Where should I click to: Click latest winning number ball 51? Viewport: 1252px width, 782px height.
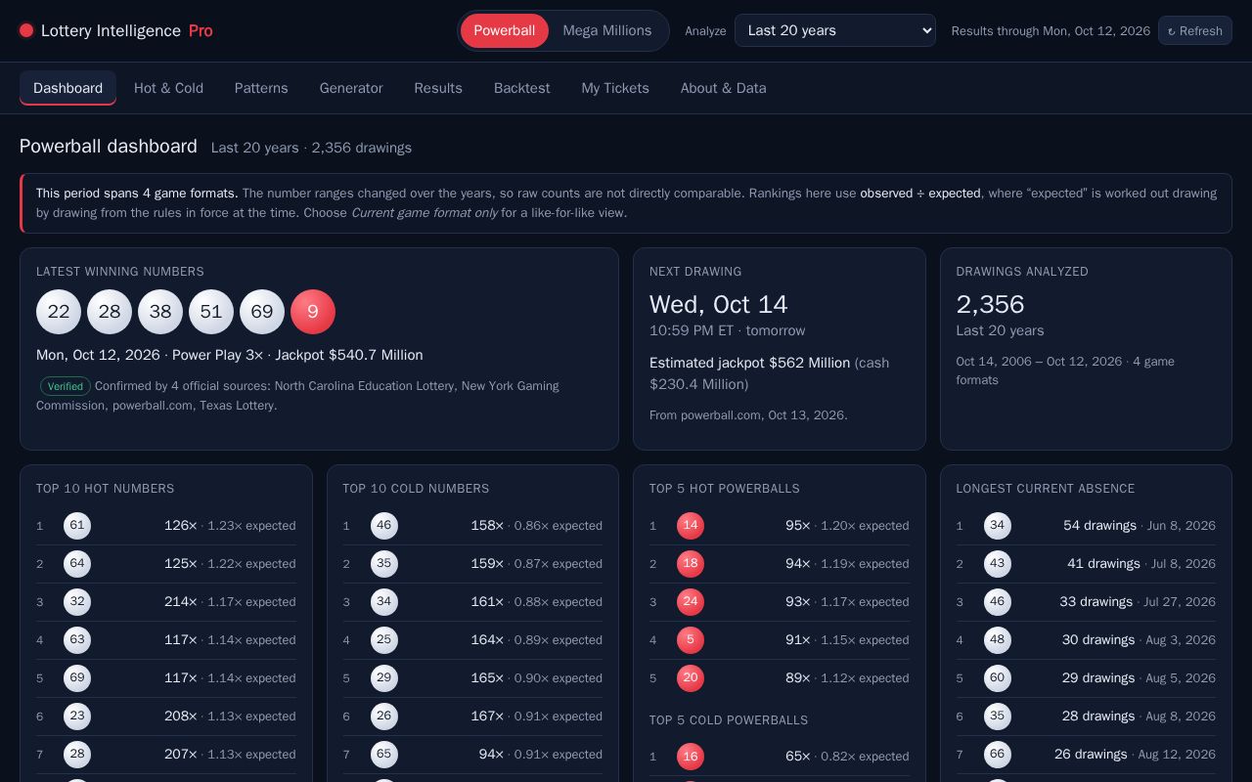[x=211, y=312]
